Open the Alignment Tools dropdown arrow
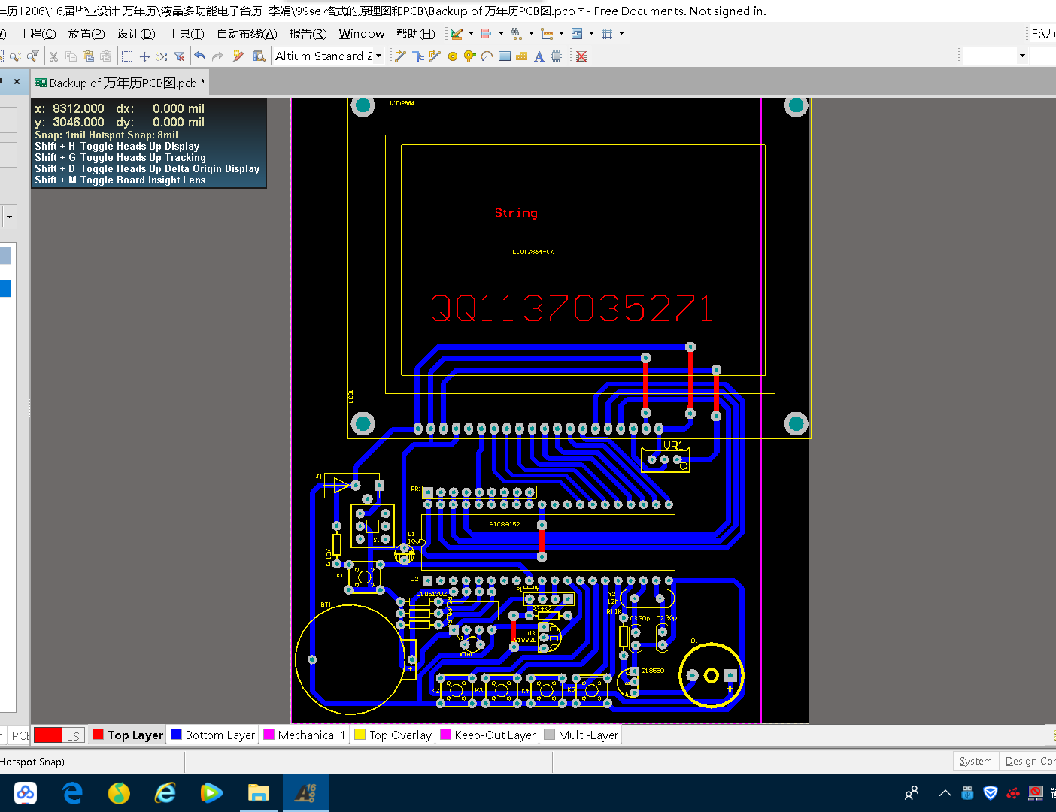 pyautogui.click(x=501, y=34)
